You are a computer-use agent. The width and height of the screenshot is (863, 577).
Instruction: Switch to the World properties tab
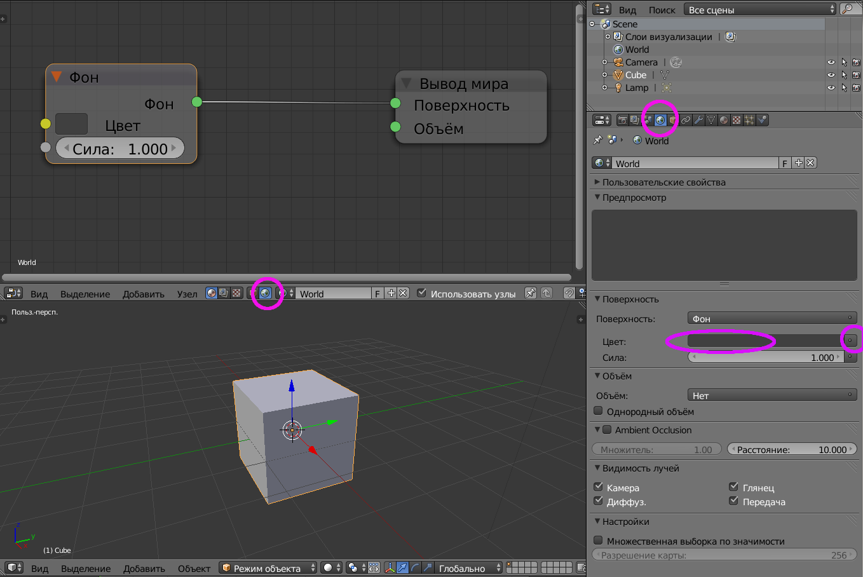coord(660,120)
